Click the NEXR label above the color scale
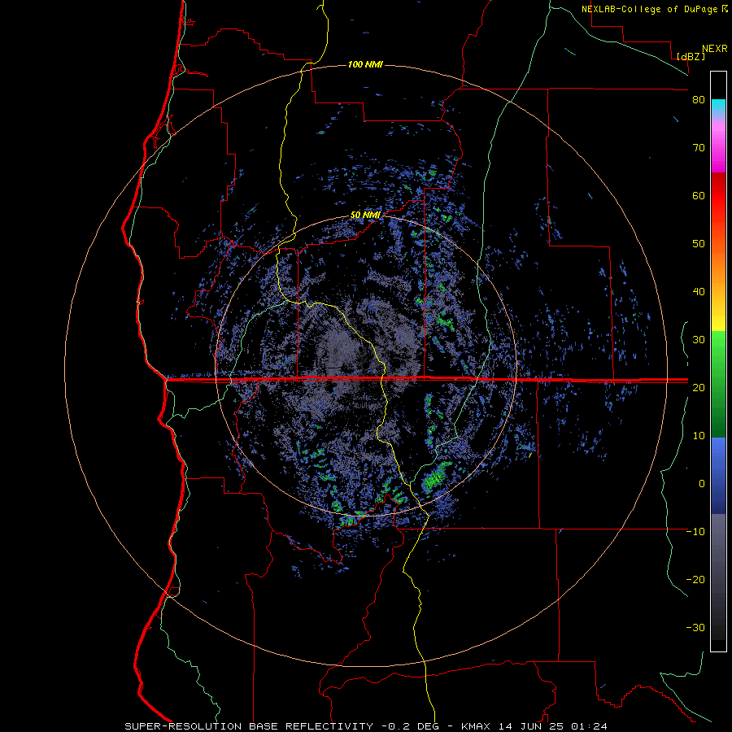The image size is (732, 732). [x=715, y=48]
